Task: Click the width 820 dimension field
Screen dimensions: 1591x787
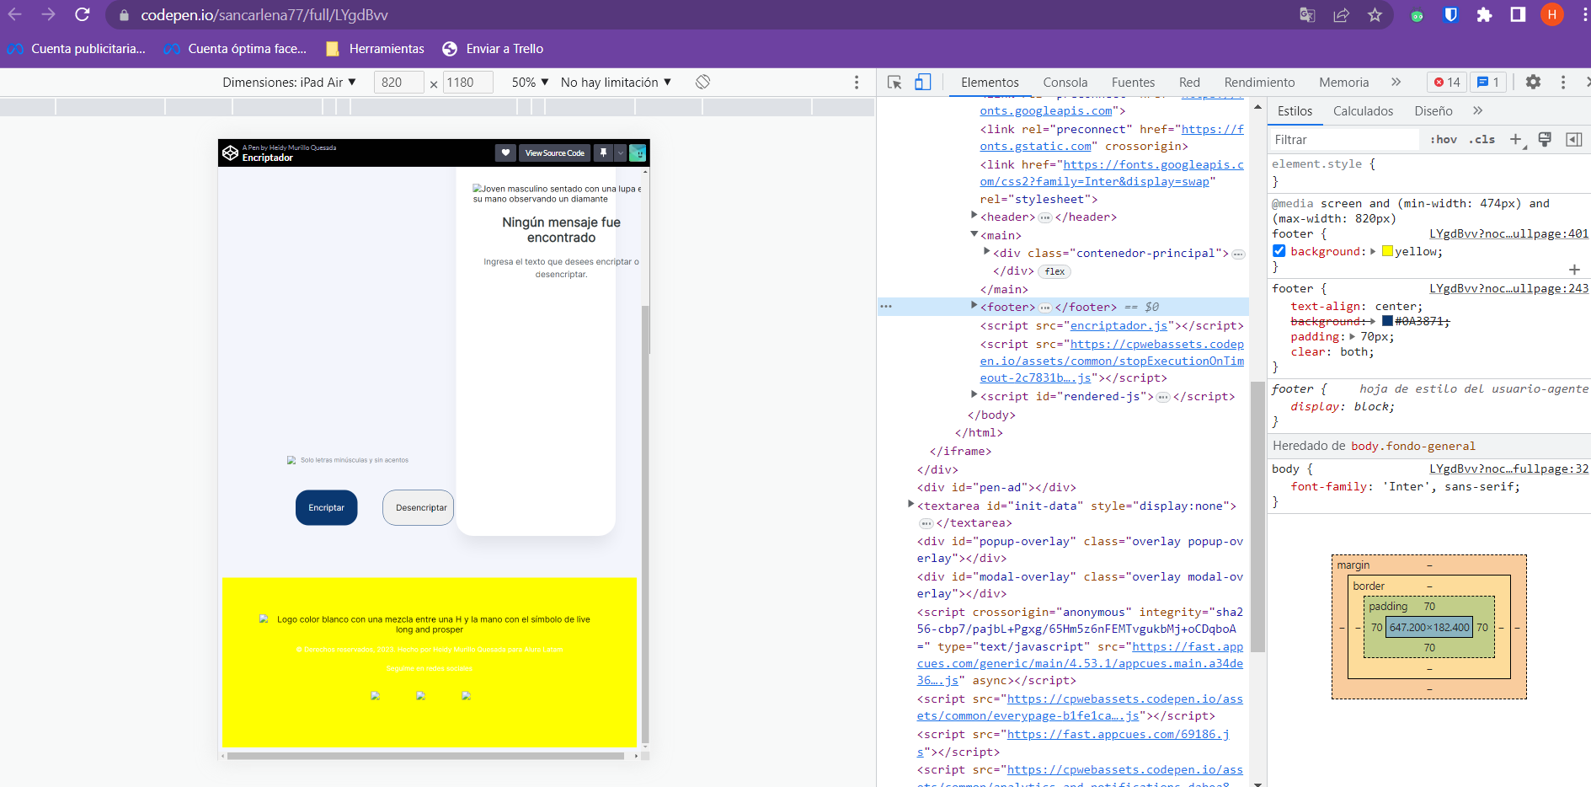Action: tap(399, 82)
